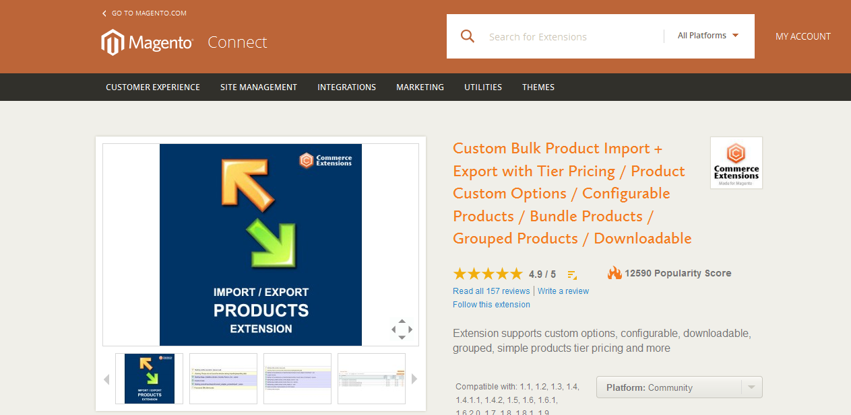The image size is (851, 415).
Task: Open the THEMES menu
Action: [538, 87]
